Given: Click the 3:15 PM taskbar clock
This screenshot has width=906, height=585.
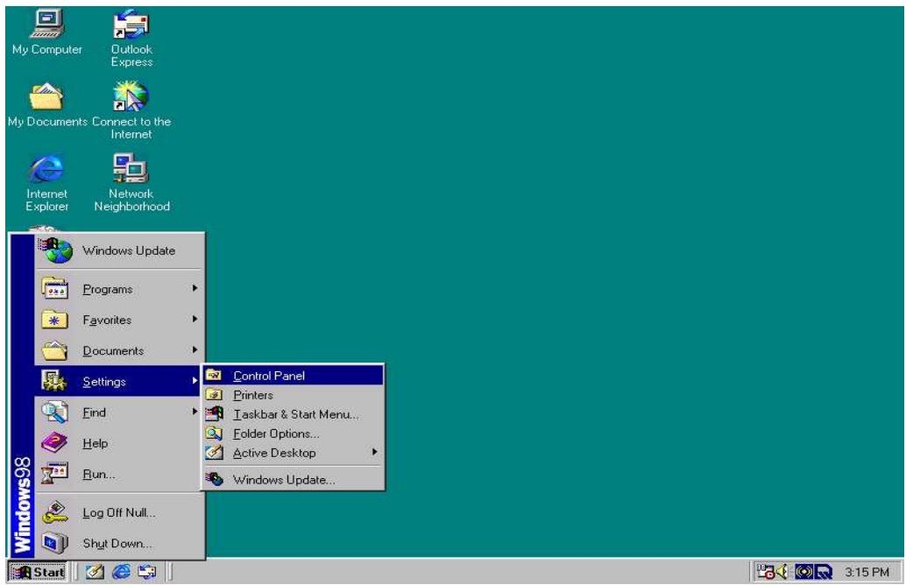Looking at the screenshot, I should click(x=867, y=572).
